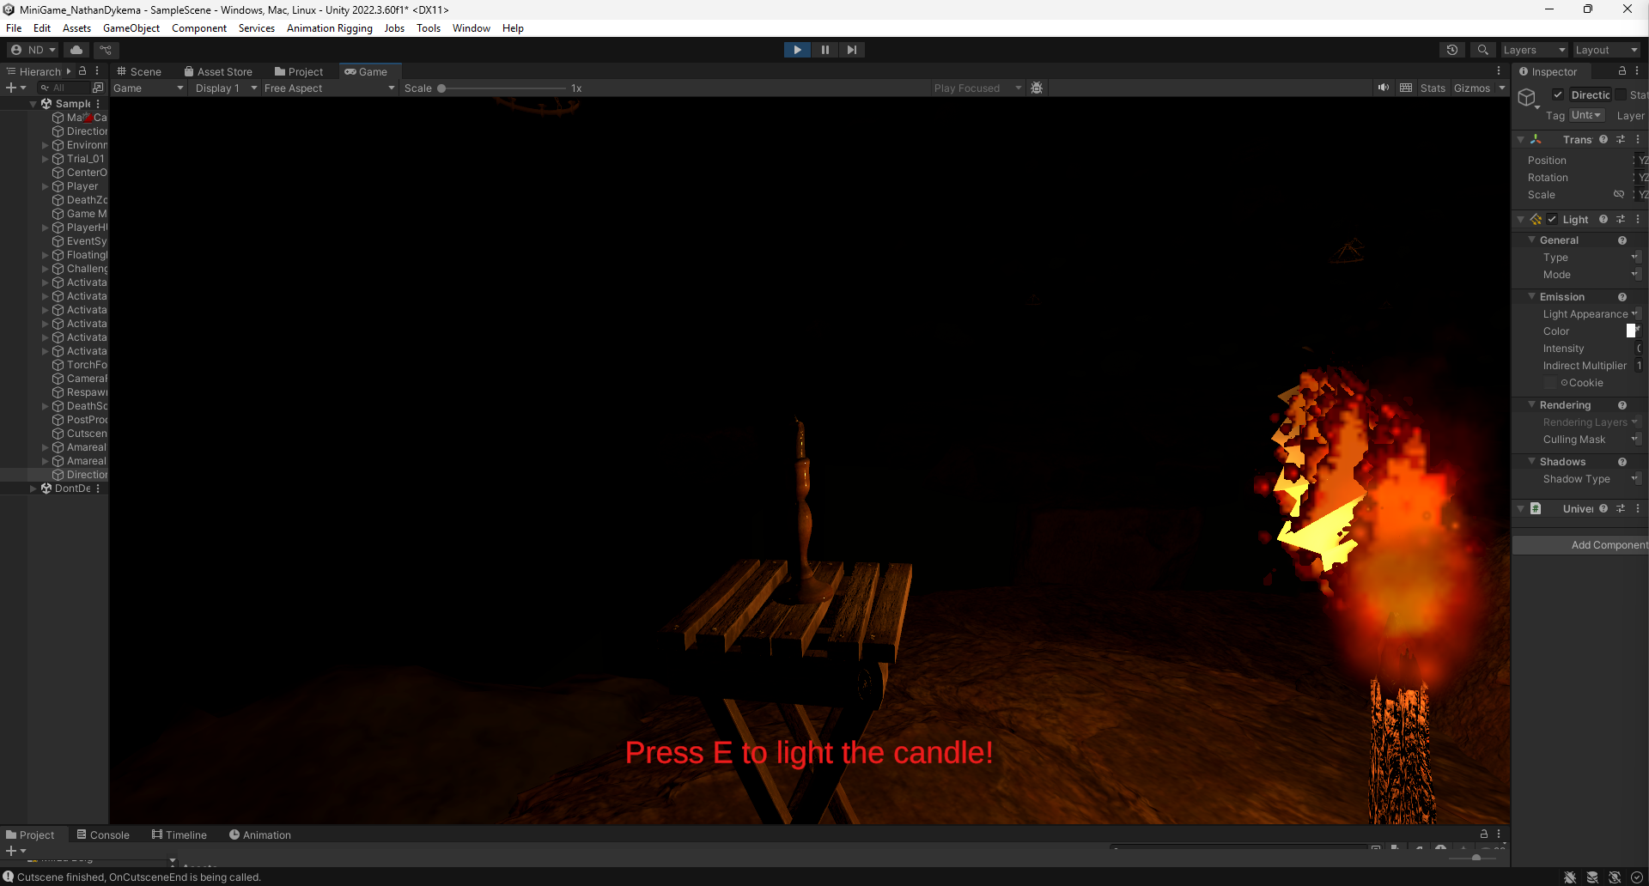
Task: Open the Transform component context menu icon
Action: point(1637,139)
